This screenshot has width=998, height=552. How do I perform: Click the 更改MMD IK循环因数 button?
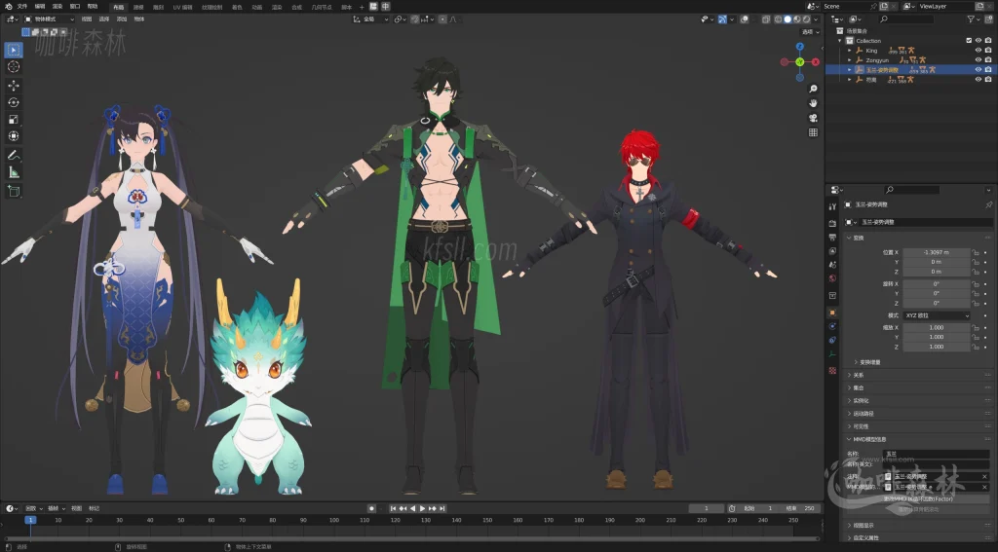click(917, 499)
